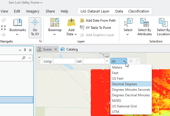Click the search magnifier in the pane
170x116 pixels.
click(23, 58)
